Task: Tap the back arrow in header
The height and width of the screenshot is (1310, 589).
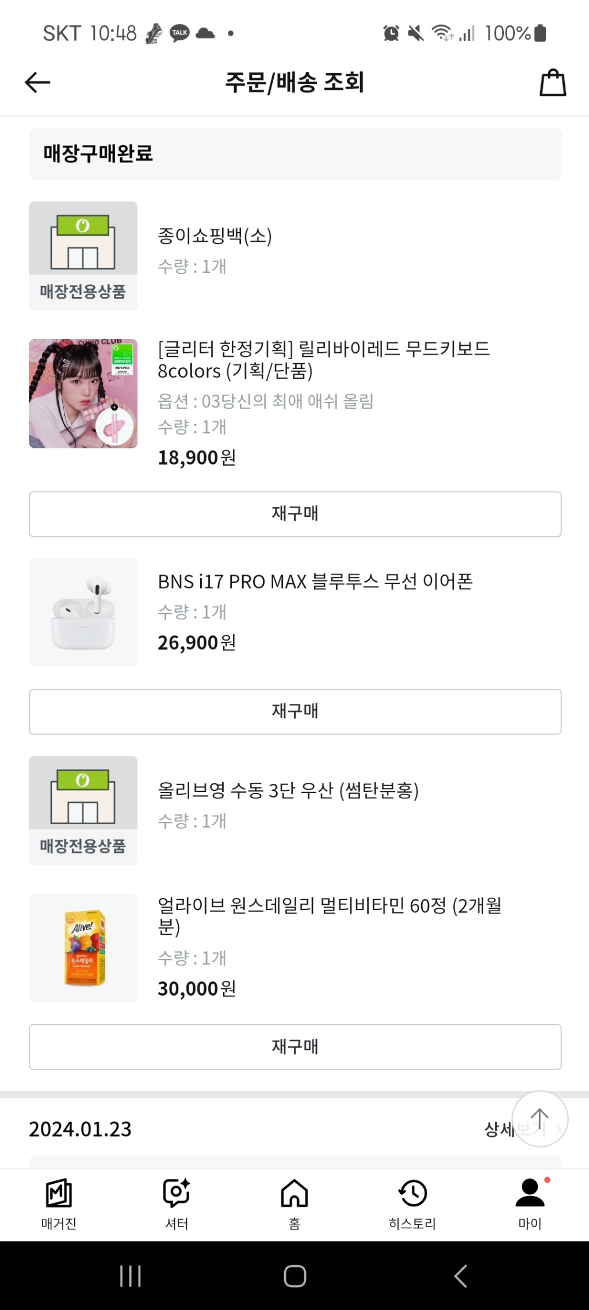Action: pyautogui.click(x=38, y=82)
